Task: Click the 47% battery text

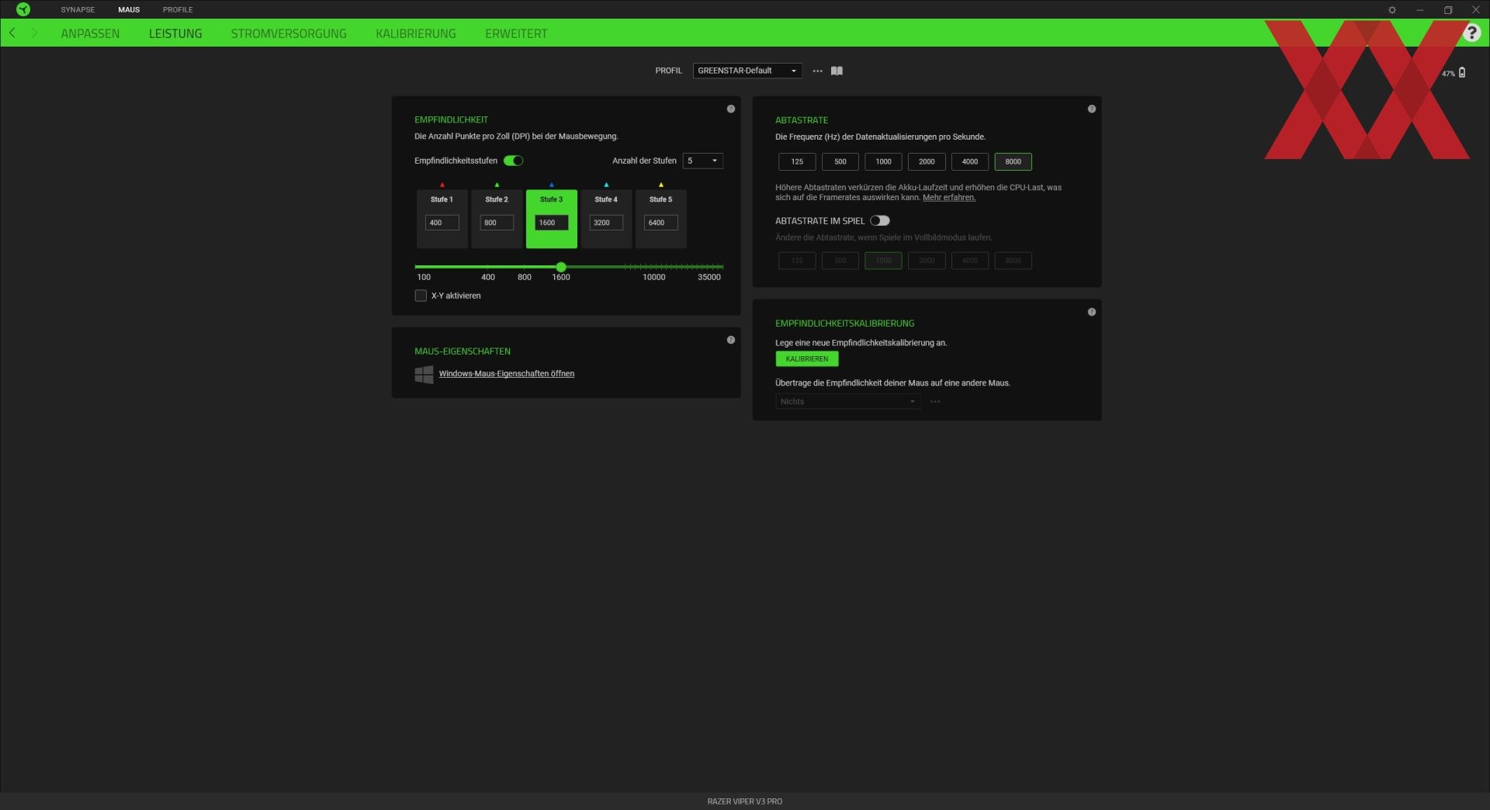Action: (x=1448, y=74)
